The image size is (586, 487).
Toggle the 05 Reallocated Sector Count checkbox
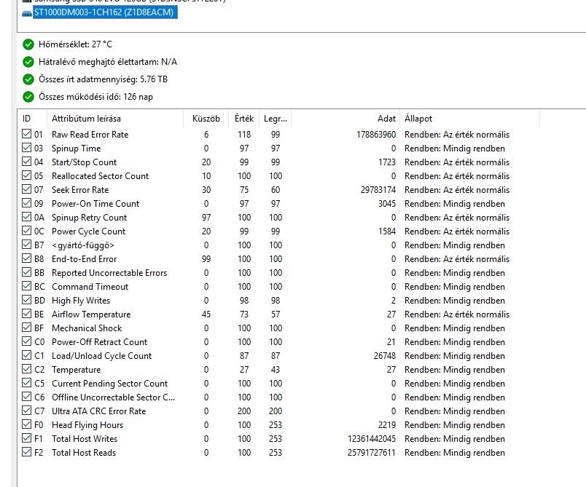click(x=26, y=175)
